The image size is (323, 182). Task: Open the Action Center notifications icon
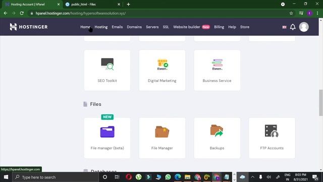point(315,177)
